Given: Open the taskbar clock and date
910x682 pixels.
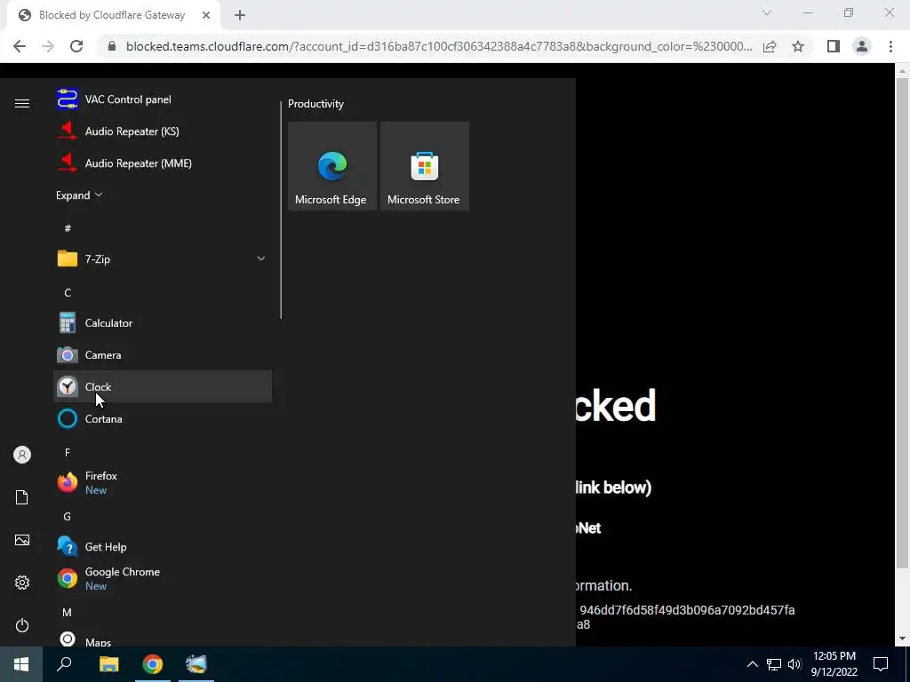Looking at the screenshot, I should tap(834, 664).
